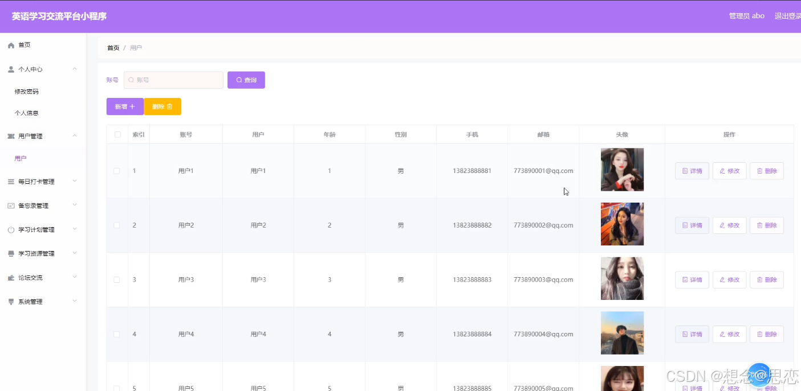Viewport: 801px width, 391px height.
Task: Click phone number 13823888884
Action: click(x=472, y=335)
